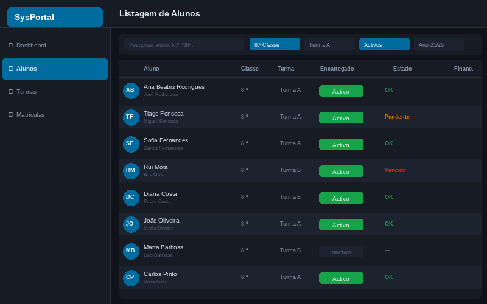Click the Alunos sidebar icon

pyautogui.click(x=11, y=69)
